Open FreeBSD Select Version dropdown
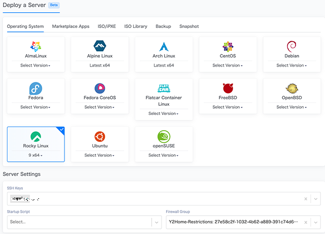 (x=227, y=107)
